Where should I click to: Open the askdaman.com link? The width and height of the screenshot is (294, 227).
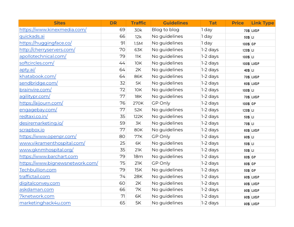pos(36,190)
